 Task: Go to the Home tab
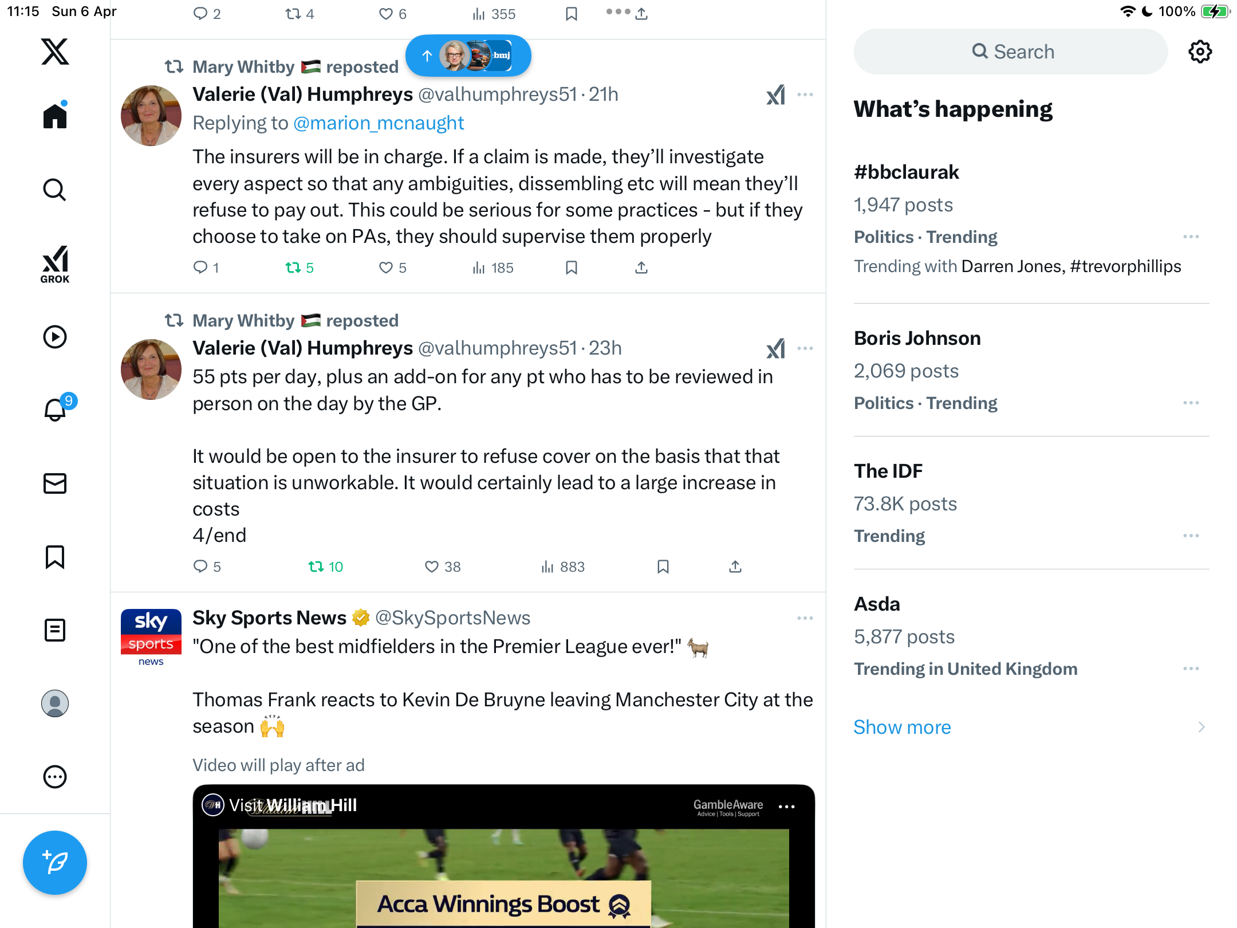pos(55,116)
